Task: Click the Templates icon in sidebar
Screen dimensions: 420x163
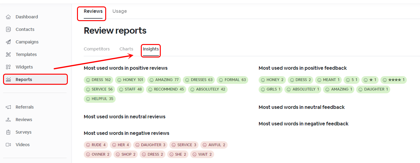Action: [9, 54]
